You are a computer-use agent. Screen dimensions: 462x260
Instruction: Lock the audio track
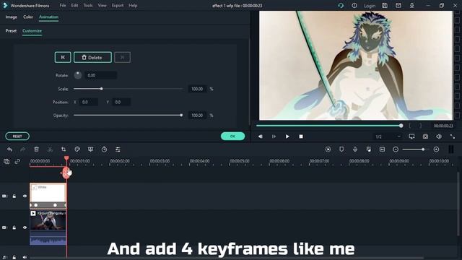[14, 257]
